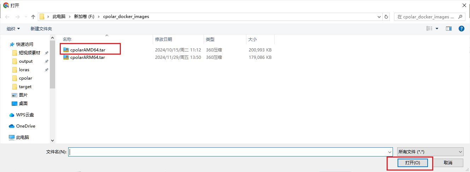Select the cpolarARM64.tar file icon

point(66,57)
